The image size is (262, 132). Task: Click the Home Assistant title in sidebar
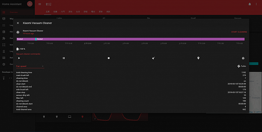pos(12,4)
